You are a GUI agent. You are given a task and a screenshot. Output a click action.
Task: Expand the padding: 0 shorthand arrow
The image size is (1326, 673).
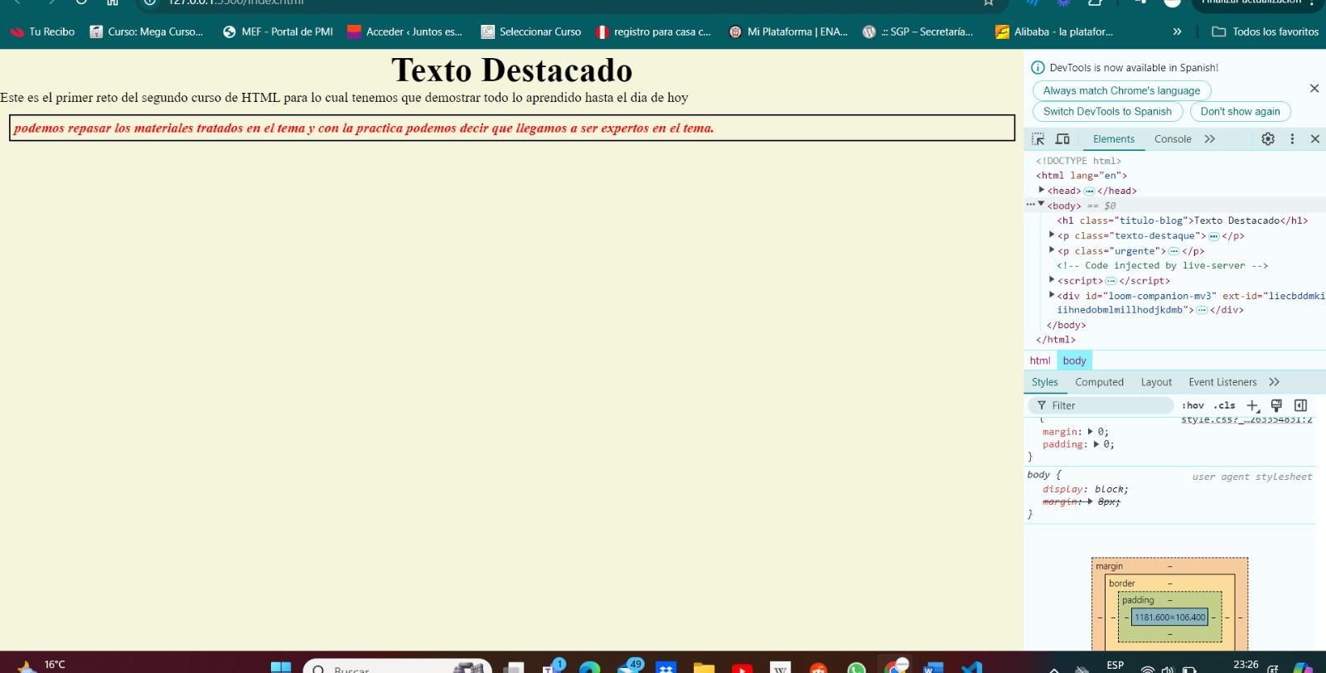[x=1096, y=444]
